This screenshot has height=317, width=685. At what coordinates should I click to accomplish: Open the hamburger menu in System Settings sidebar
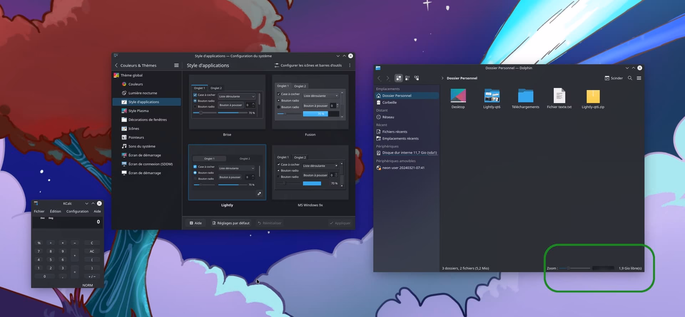click(x=176, y=66)
